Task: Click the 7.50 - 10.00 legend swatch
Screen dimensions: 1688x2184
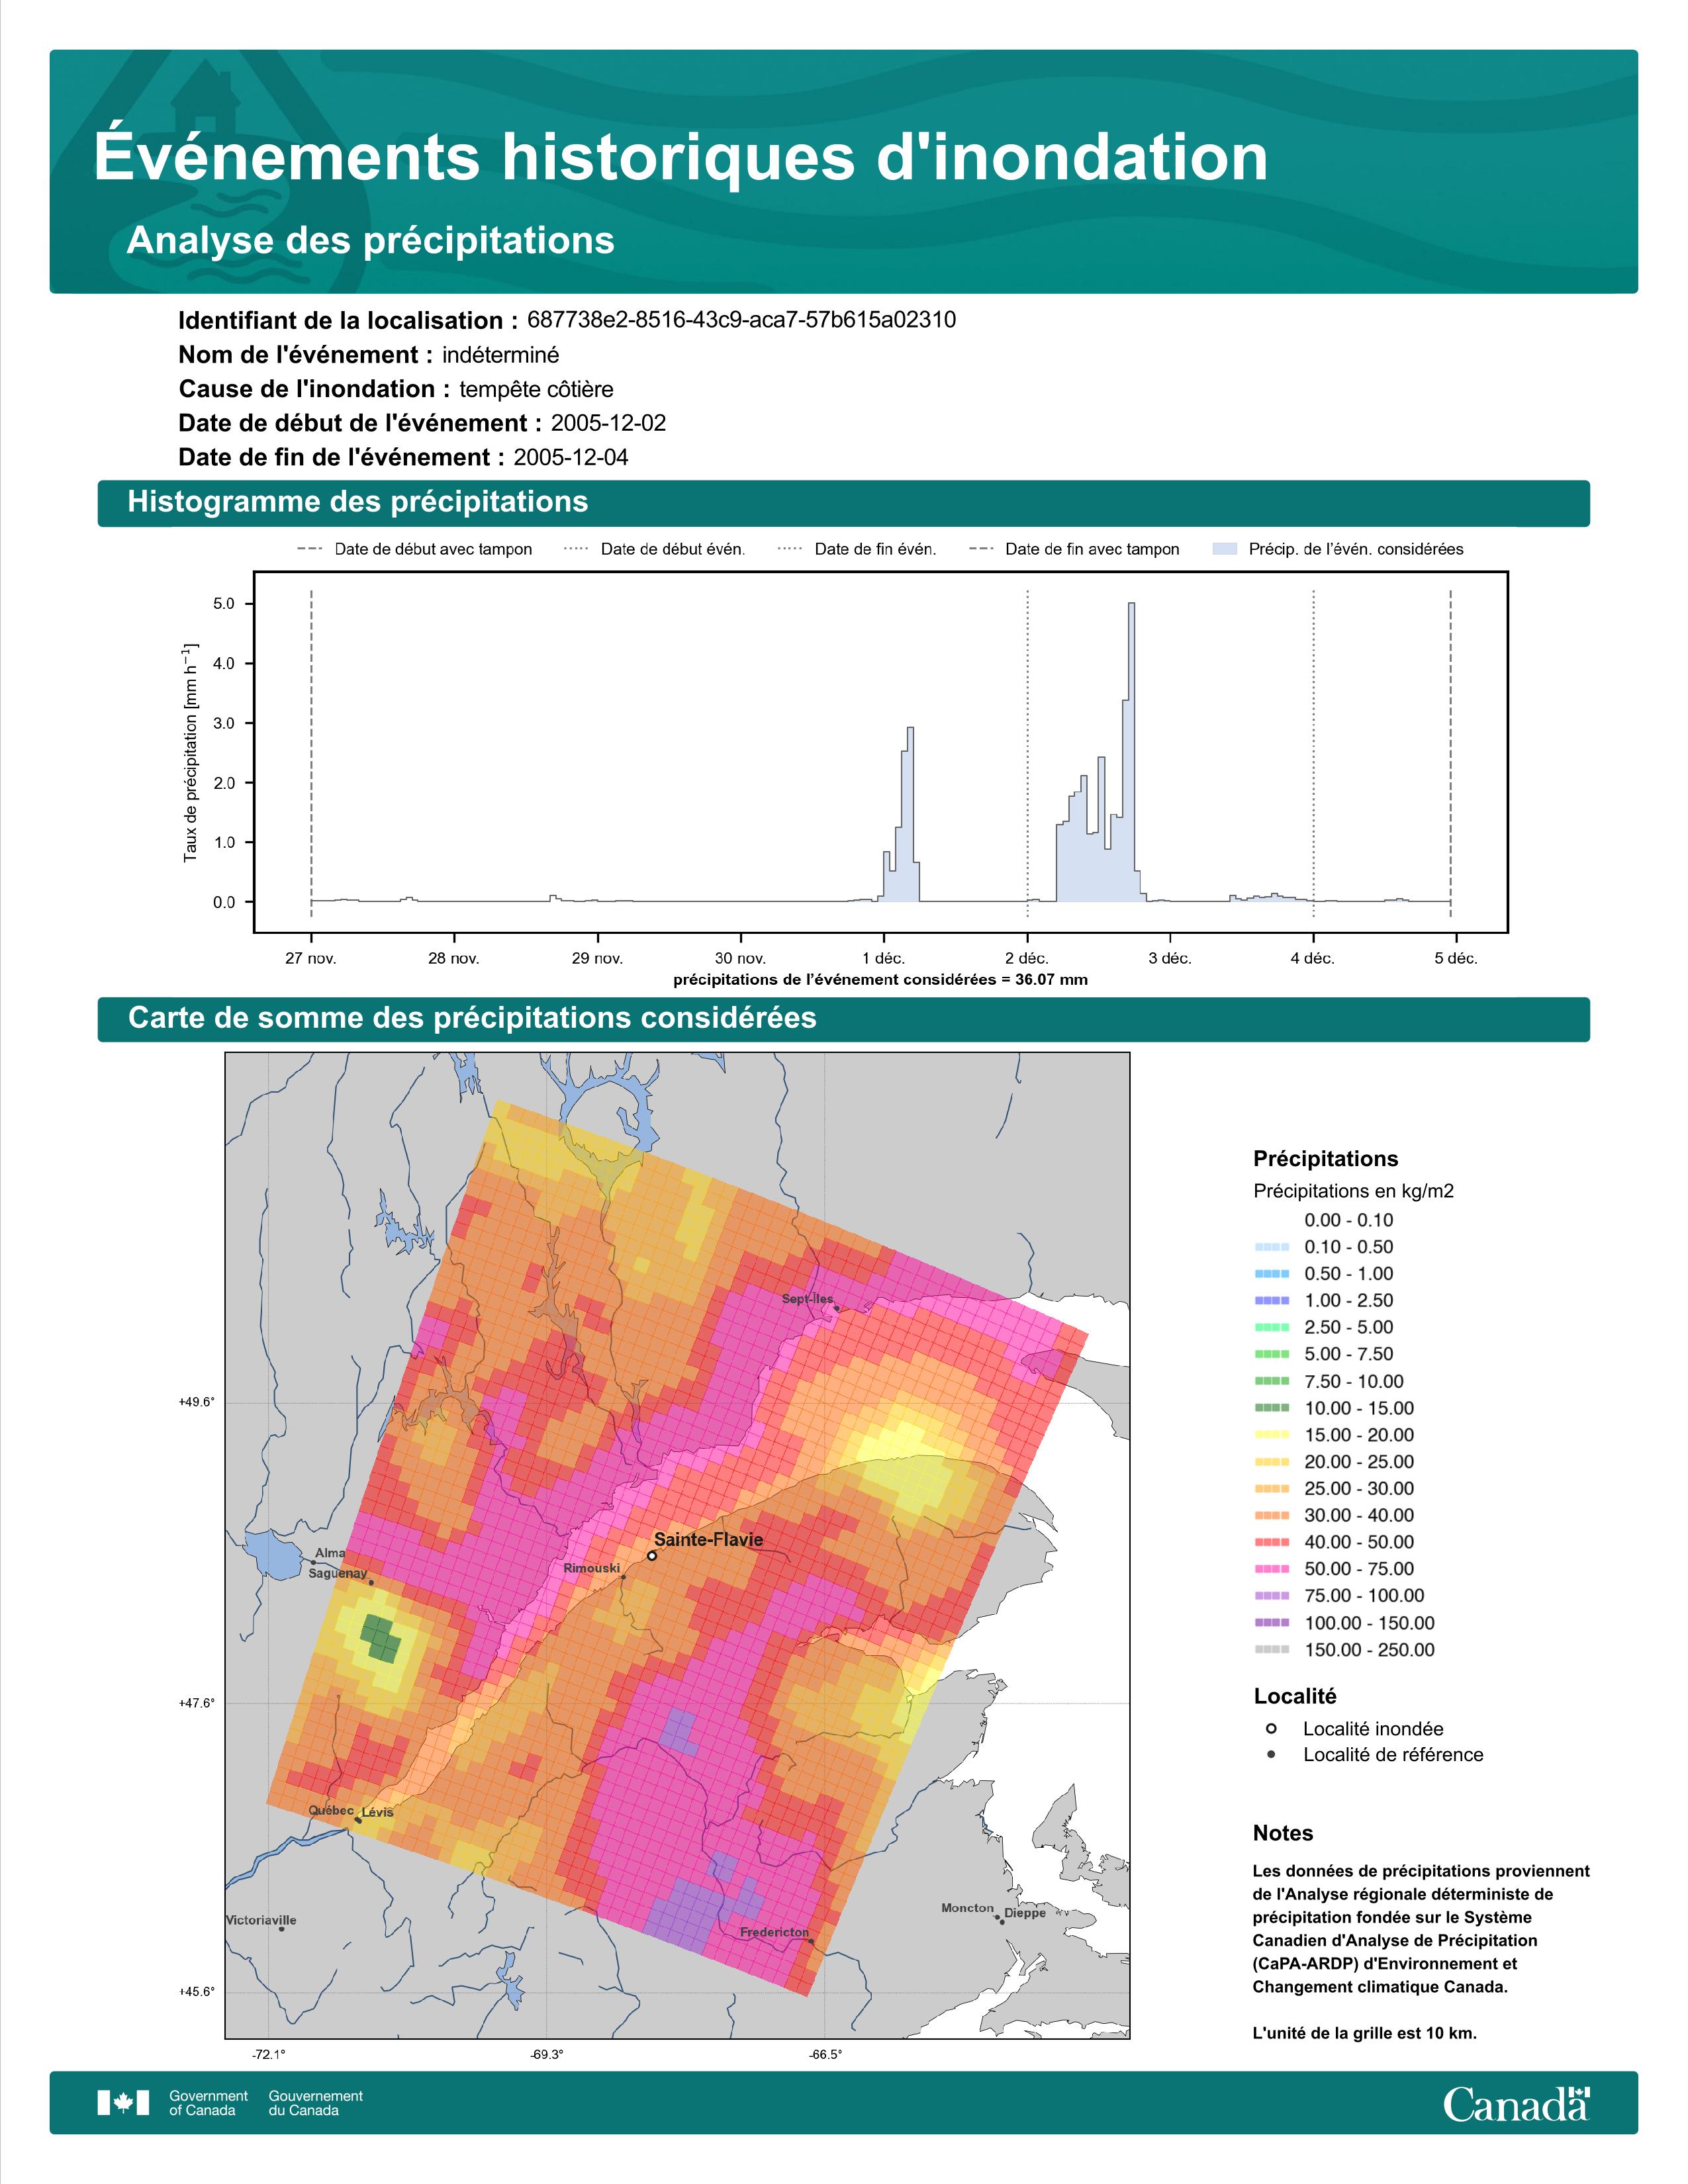Action: coord(1271,1381)
